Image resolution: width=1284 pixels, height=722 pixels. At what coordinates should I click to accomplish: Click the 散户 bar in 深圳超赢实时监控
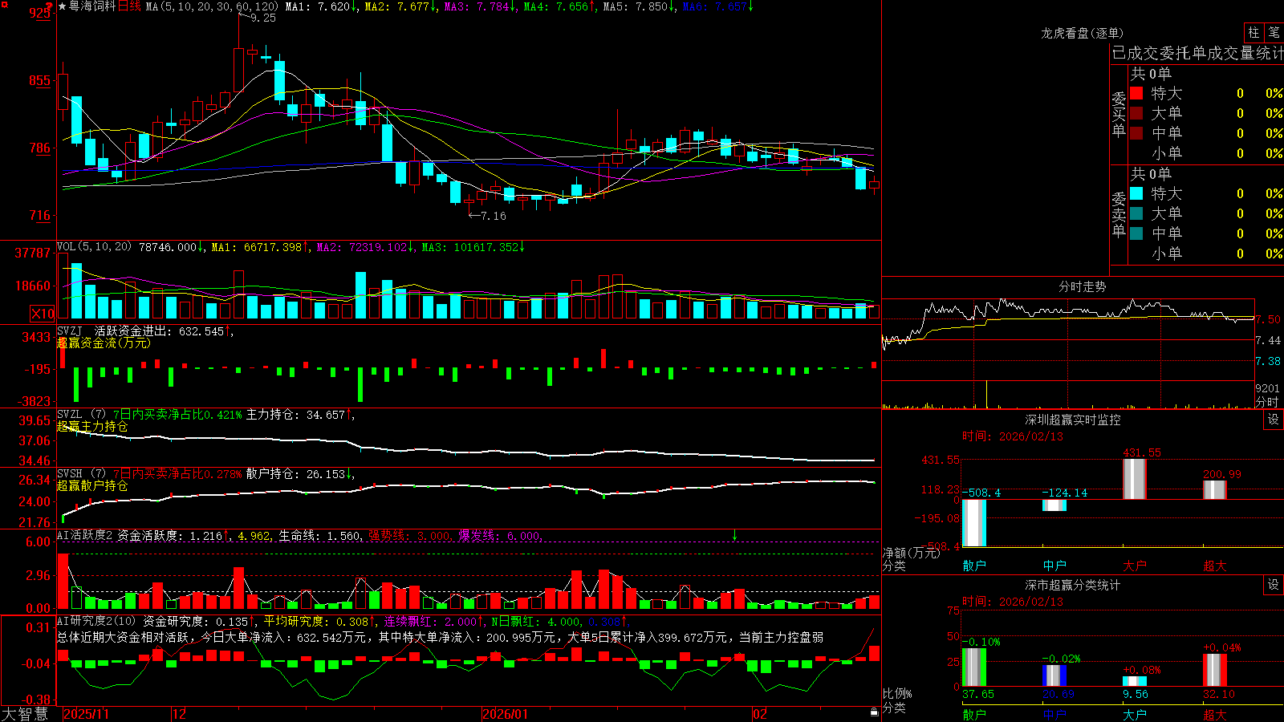pos(973,523)
